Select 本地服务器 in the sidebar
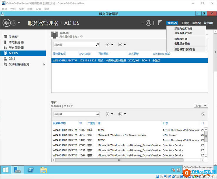 coord(23,42)
